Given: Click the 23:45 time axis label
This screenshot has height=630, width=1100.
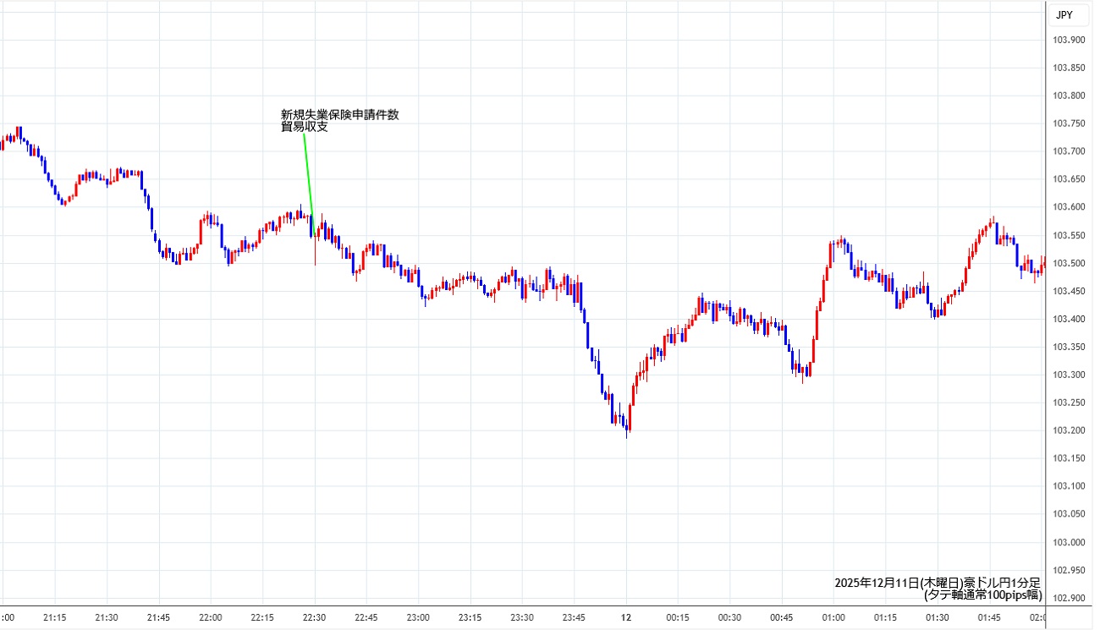Looking at the screenshot, I should [x=574, y=617].
